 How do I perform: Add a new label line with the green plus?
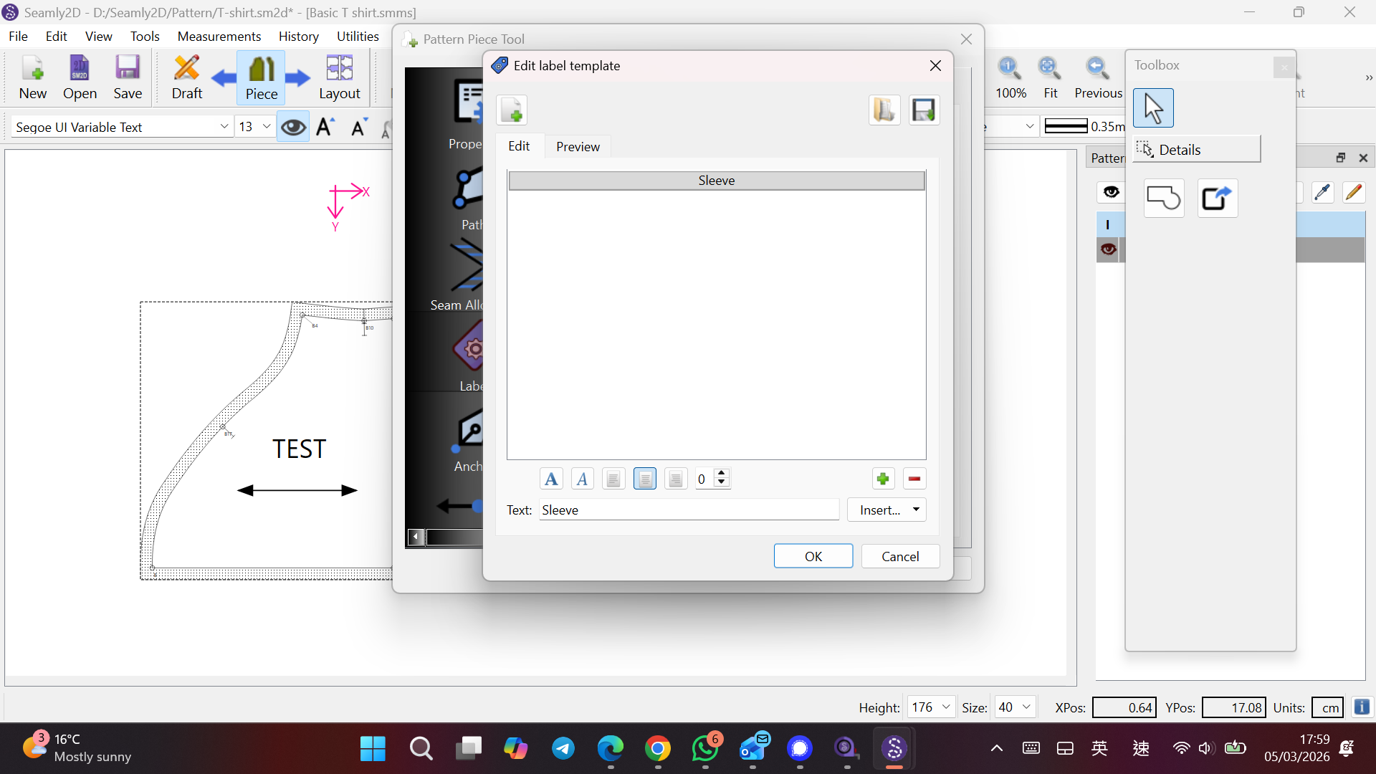click(883, 479)
